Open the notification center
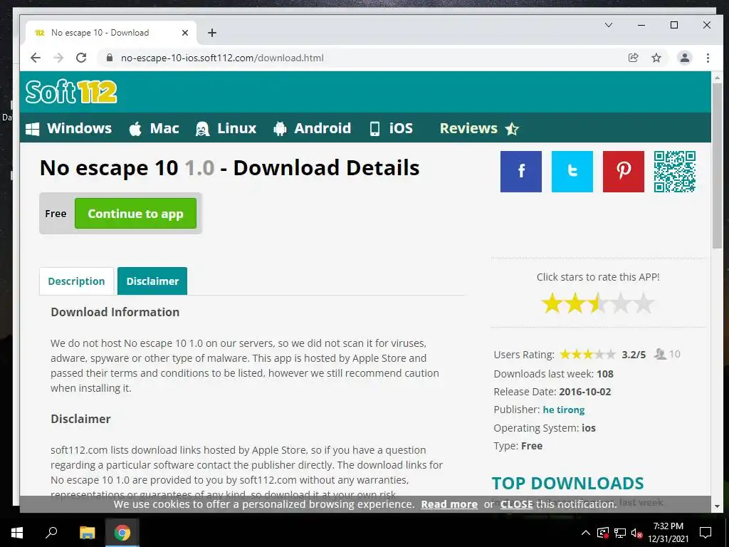 pos(706,533)
